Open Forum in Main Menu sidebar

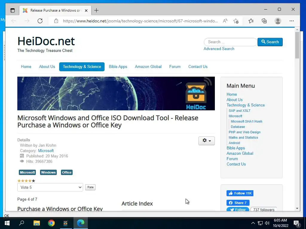click(x=232, y=159)
